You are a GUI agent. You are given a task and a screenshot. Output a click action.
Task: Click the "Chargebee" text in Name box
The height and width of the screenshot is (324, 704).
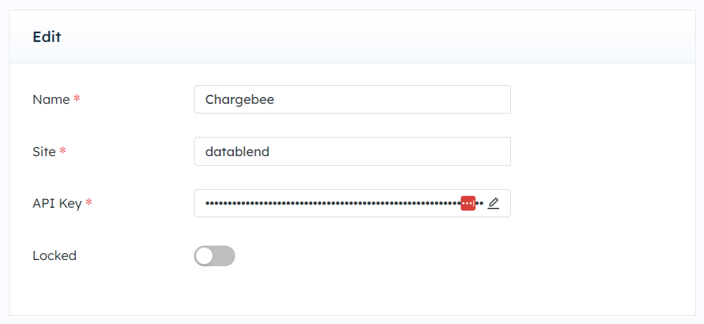240,100
